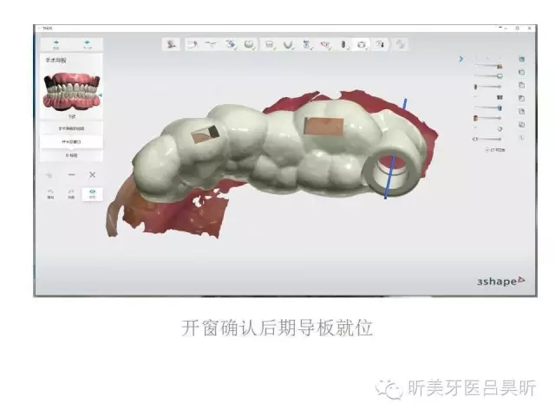Select the highlighted window-opening step in left list
The height and width of the screenshot is (416, 555).
click(71, 141)
